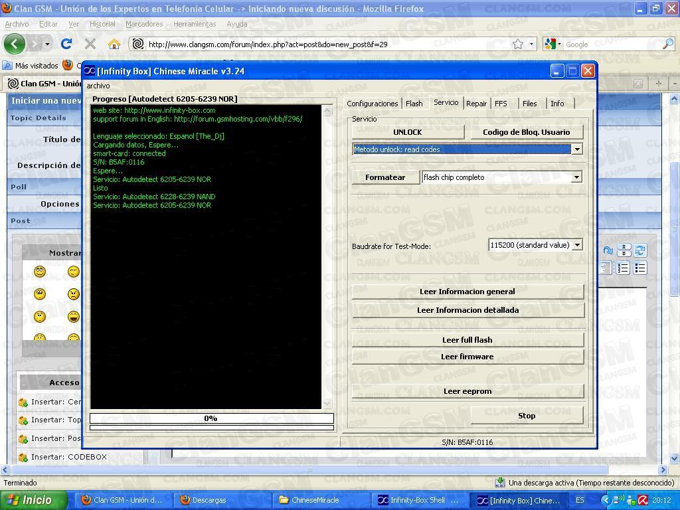Click 'S/N: B5AF:0116' status bar text

tap(467, 442)
